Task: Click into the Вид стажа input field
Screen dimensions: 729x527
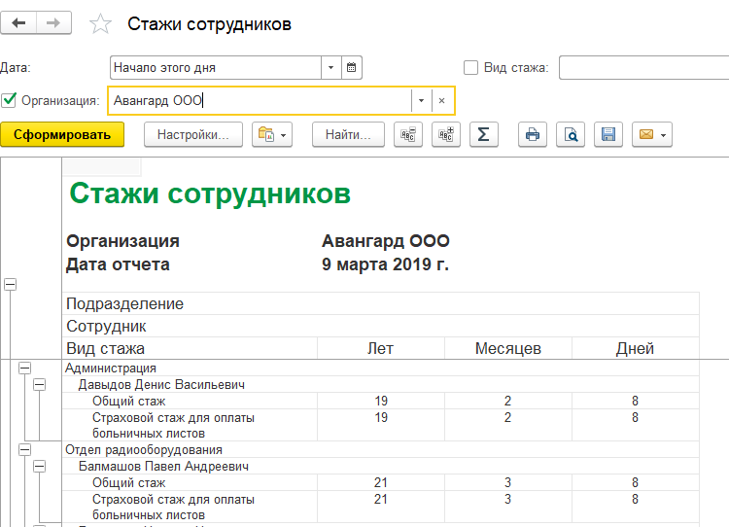Action: (643, 68)
